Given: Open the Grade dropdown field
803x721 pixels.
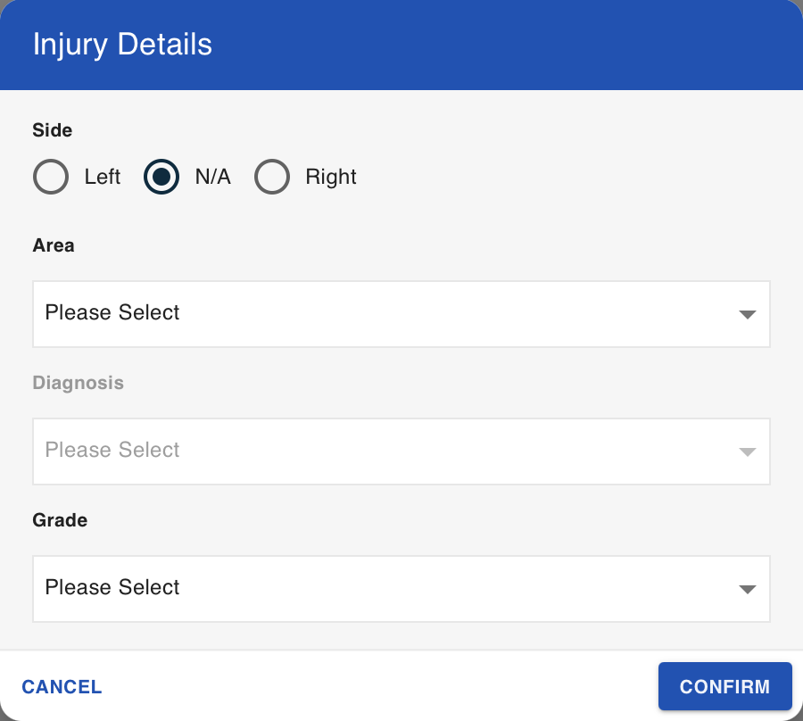Looking at the screenshot, I should (x=401, y=589).
